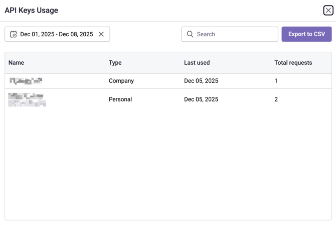Click the calendar icon in date filter

pyautogui.click(x=14, y=34)
